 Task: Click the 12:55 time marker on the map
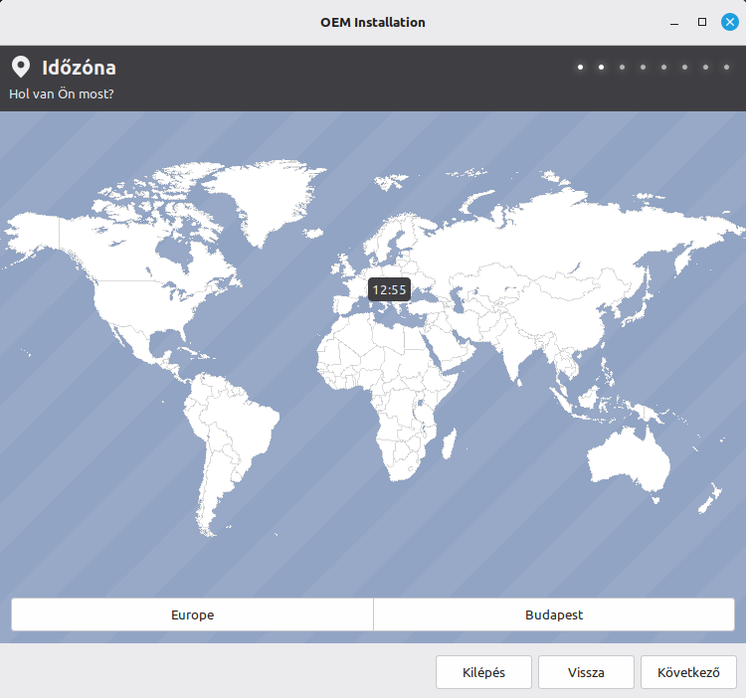(x=389, y=289)
